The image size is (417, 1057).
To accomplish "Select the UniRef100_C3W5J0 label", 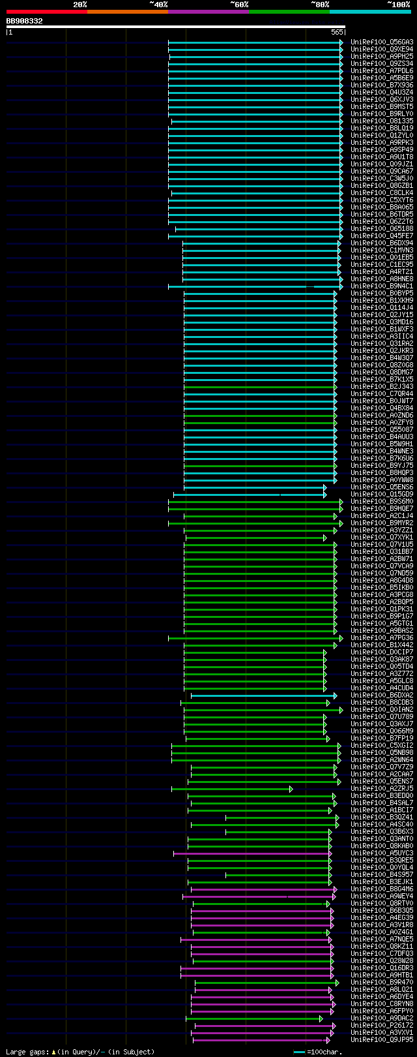I will click(x=382, y=178).
